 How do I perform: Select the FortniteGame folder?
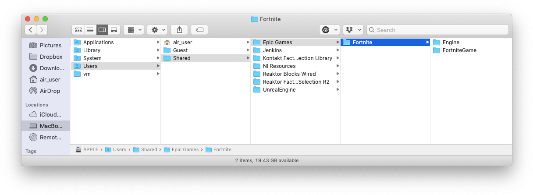471,50
